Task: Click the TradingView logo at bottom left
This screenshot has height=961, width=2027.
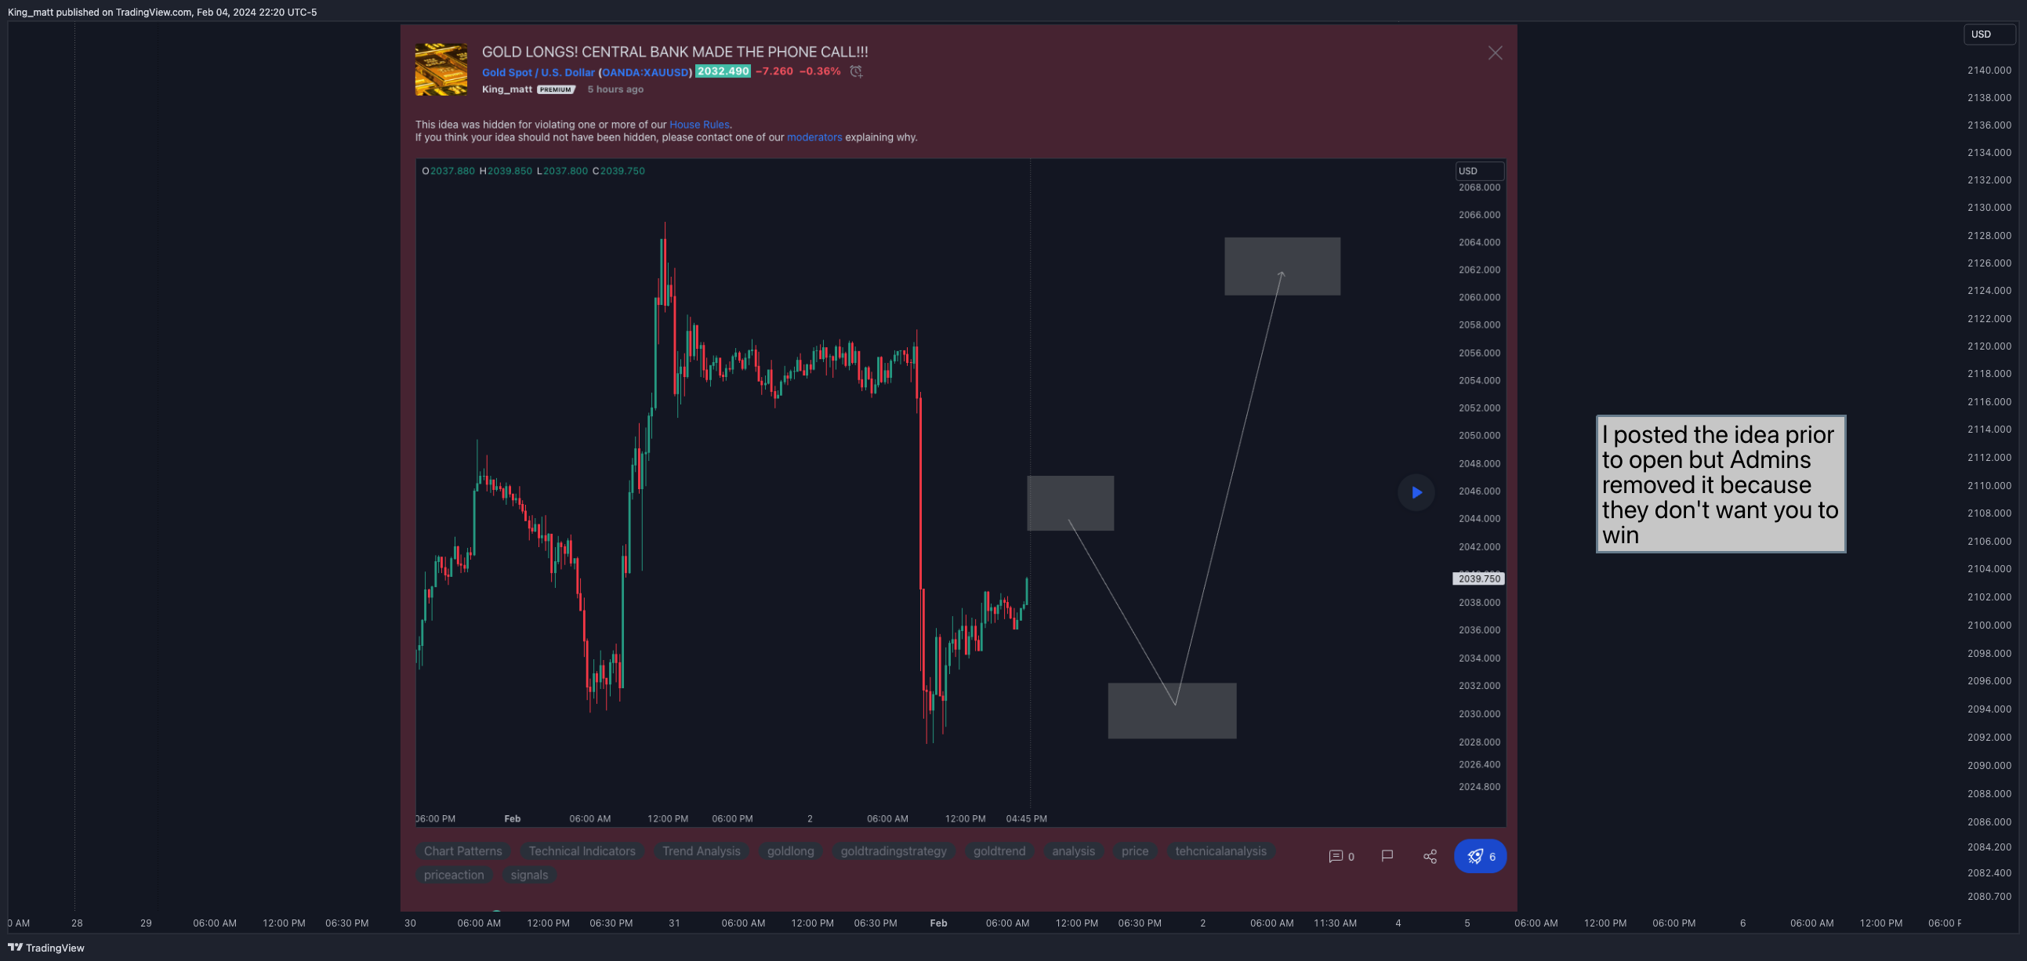Action: (x=45, y=948)
